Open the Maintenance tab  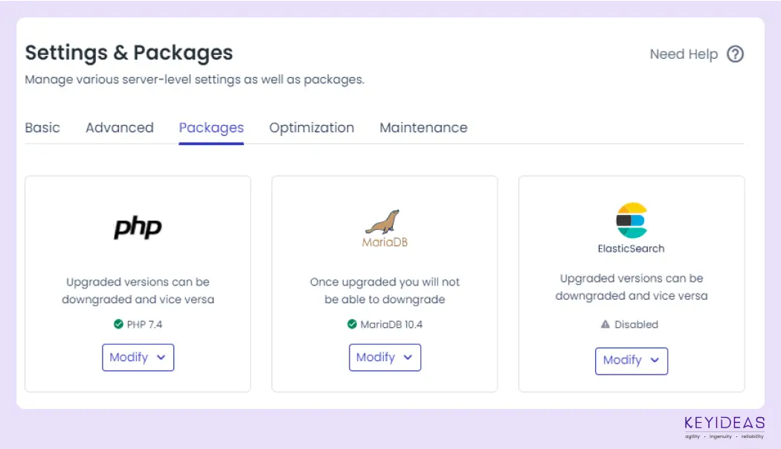pyautogui.click(x=423, y=128)
